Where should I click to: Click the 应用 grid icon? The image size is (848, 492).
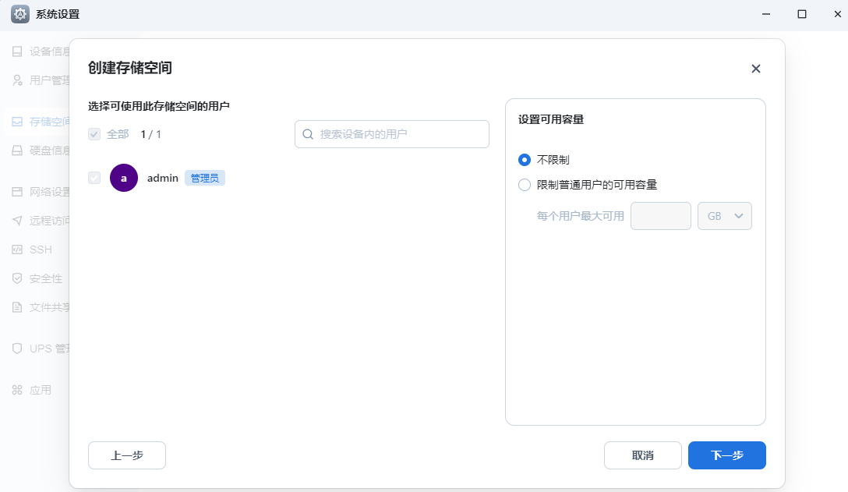click(x=17, y=390)
